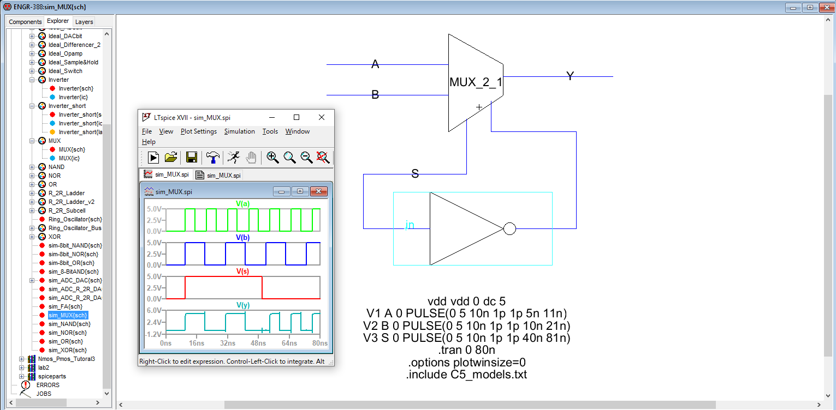Click the Ideal_Opamp cell icon
Viewport: 836px width, 410px height.
[42, 53]
